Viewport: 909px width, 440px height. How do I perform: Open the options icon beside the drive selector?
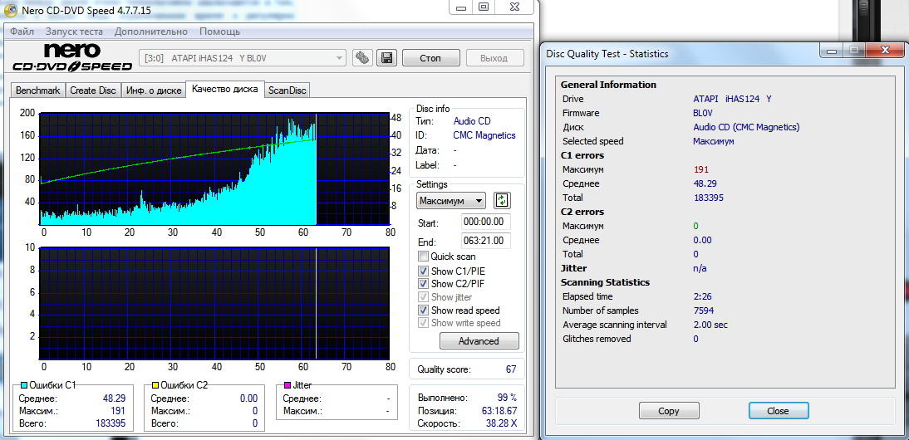point(361,58)
